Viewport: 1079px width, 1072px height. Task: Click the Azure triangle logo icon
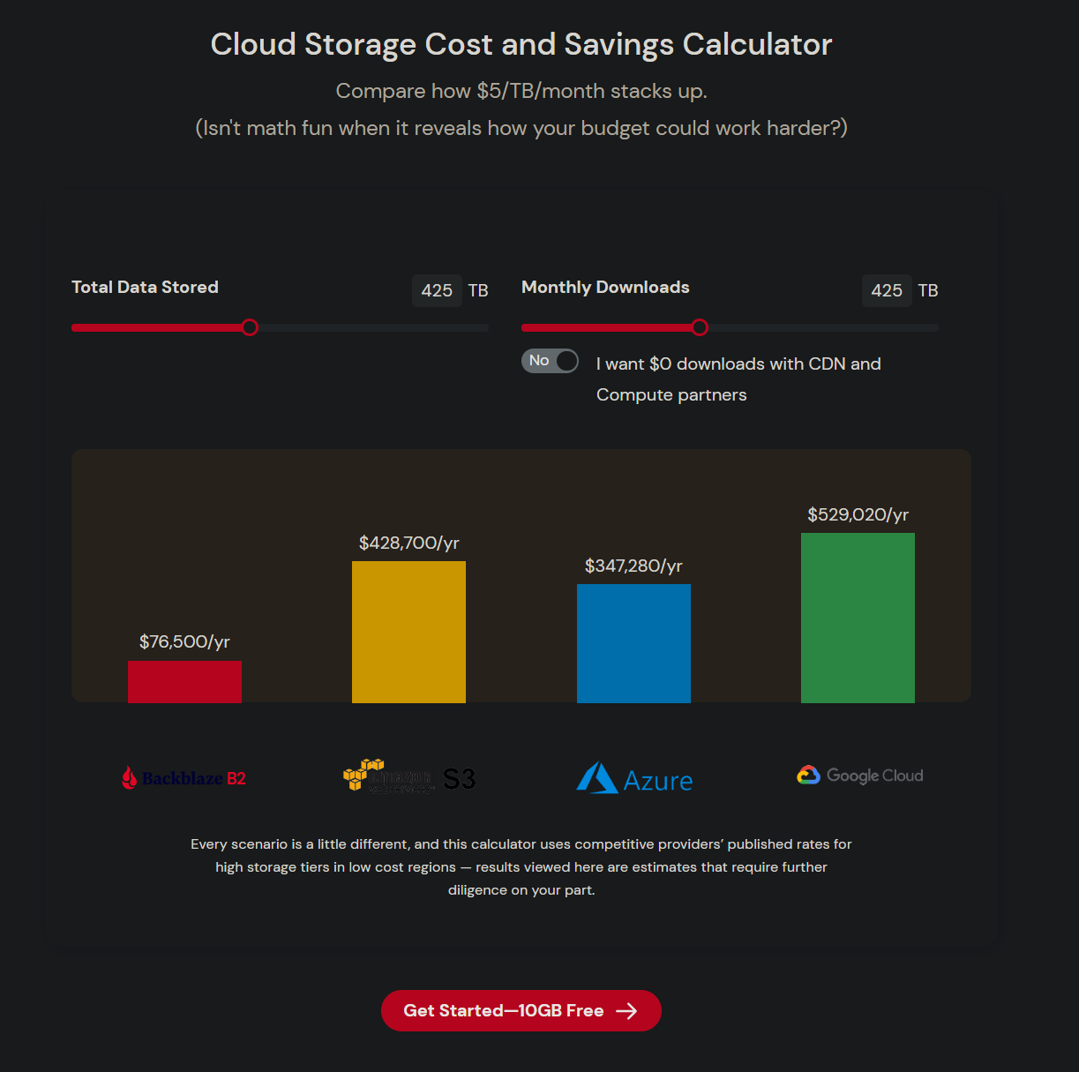597,778
